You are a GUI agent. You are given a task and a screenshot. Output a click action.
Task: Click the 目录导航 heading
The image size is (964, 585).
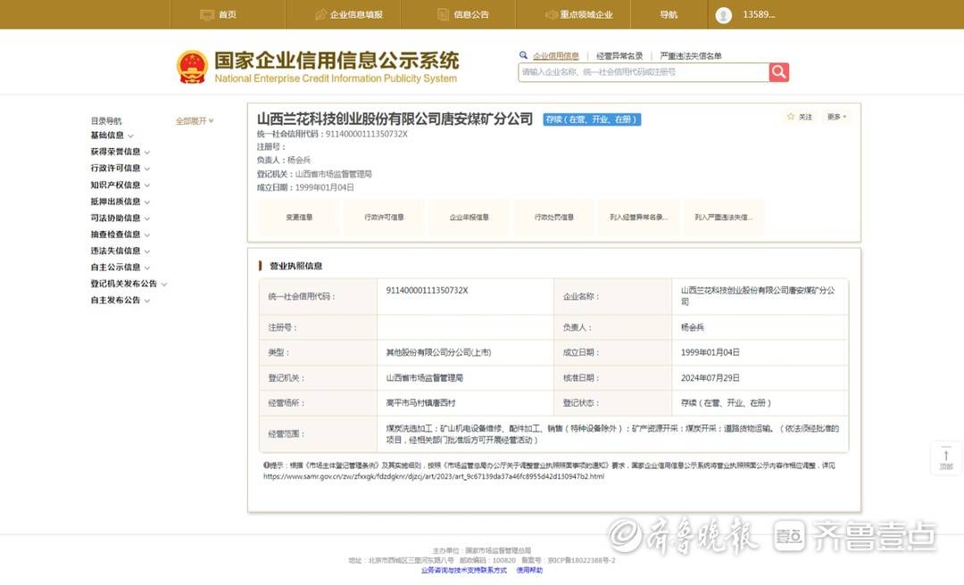pyautogui.click(x=106, y=121)
